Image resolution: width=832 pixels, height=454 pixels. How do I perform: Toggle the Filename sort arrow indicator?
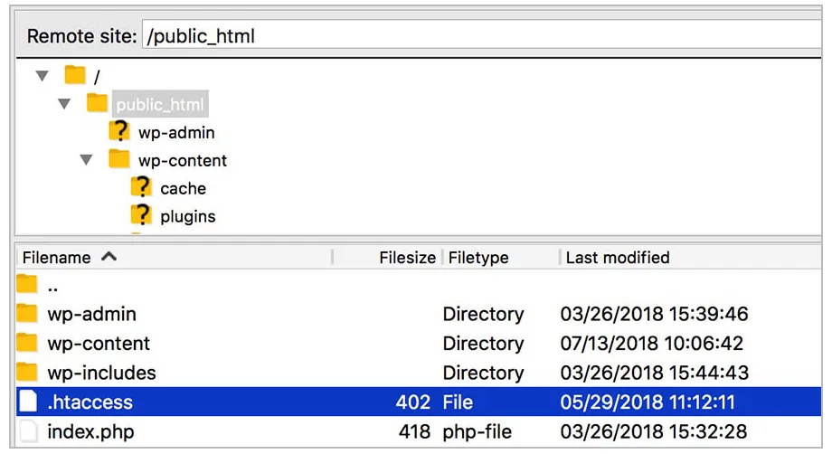[109, 257]
